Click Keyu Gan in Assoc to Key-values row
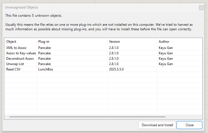The image size is (208, 133). [165, 53]
